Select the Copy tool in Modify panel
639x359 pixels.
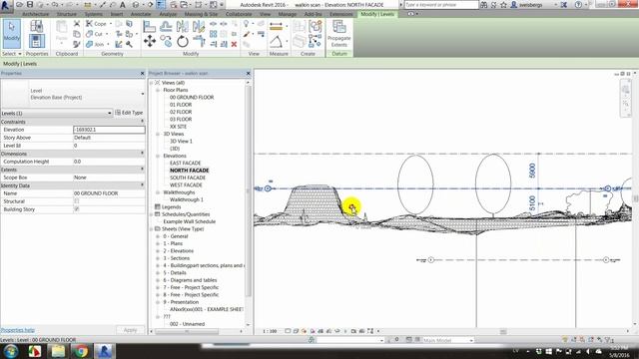coord(166,41)
